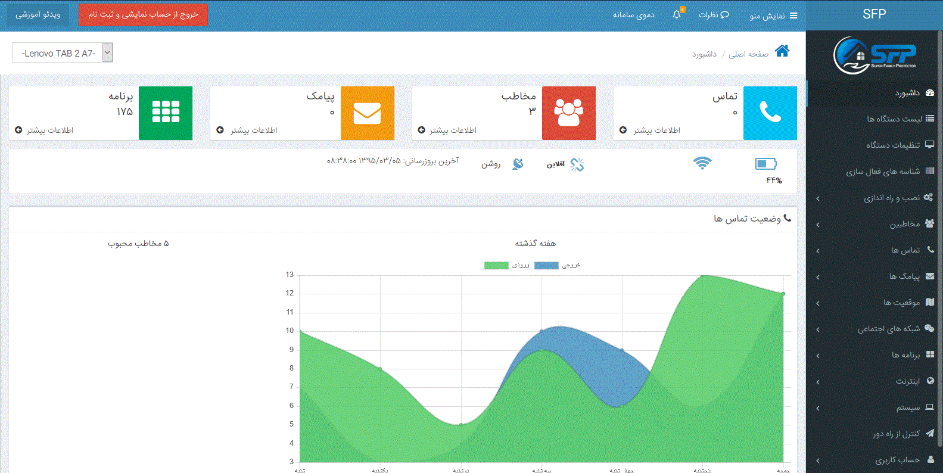Expand the مخاطبین sidebar chevron
The height and width of the screenshot is (473, 943).
tap(818, 225)
